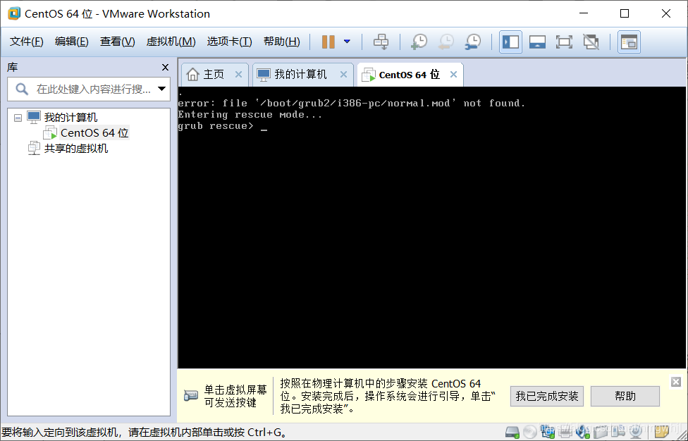Select CentOS 64 位 in the library tree
This screenshot has height=441, width=688.
click(x=94, y=133)
